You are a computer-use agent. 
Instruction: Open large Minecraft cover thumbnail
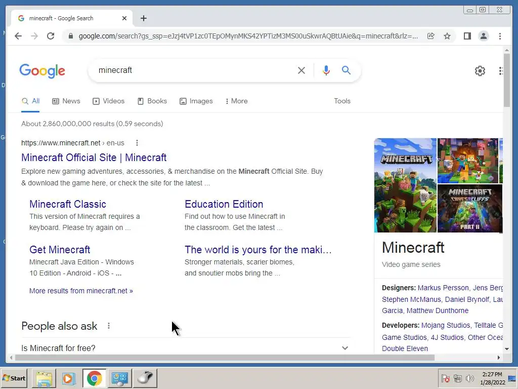point(405,185)
